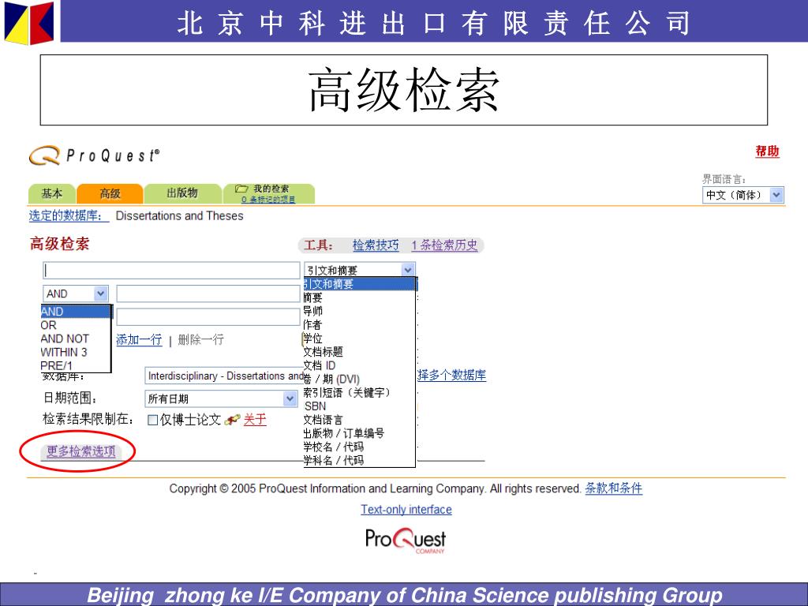The height and width of the screenshot is (606, 808).
Task: Click the red 关于 link
Action: tap(255, 420)
